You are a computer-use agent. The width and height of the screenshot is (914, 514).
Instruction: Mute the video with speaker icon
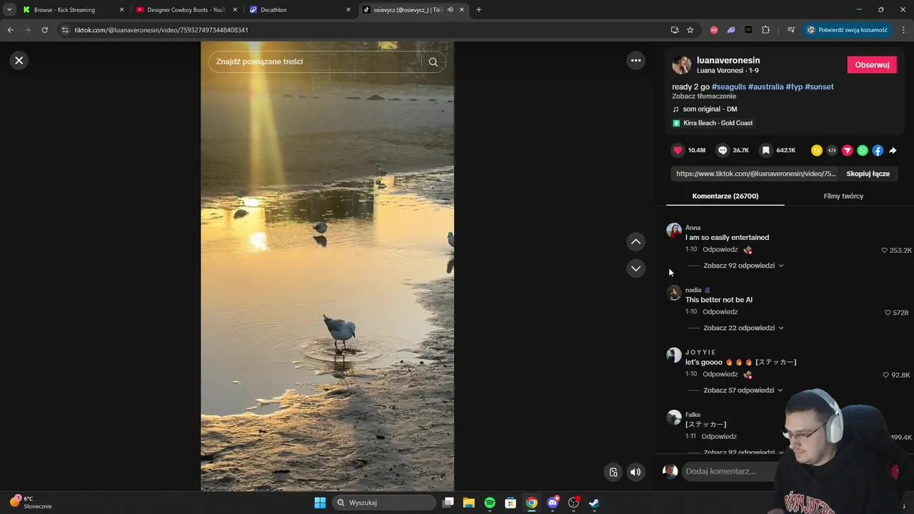point(636,472)
